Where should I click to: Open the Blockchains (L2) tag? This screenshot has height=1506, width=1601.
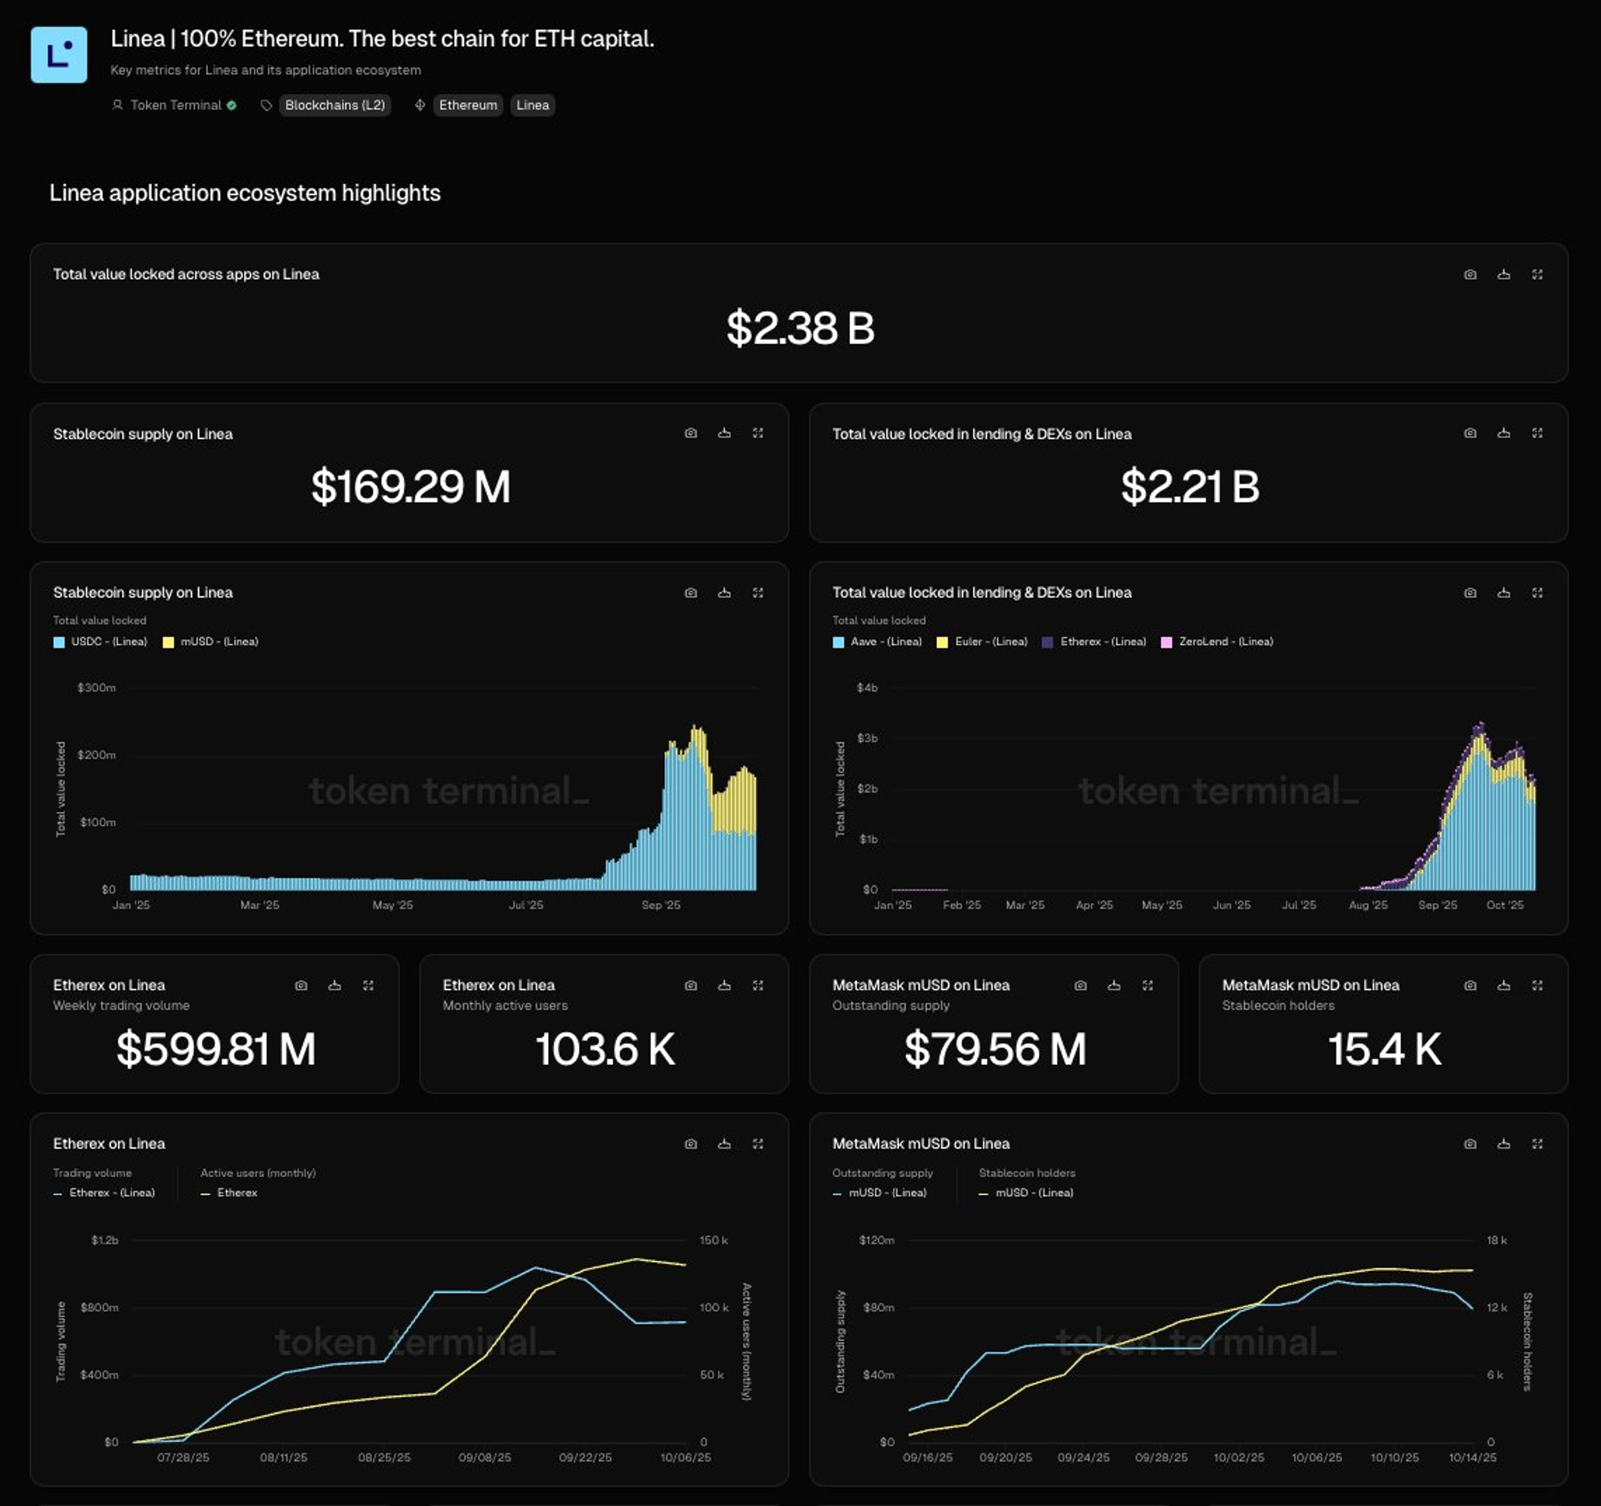(x=334, y=106)
